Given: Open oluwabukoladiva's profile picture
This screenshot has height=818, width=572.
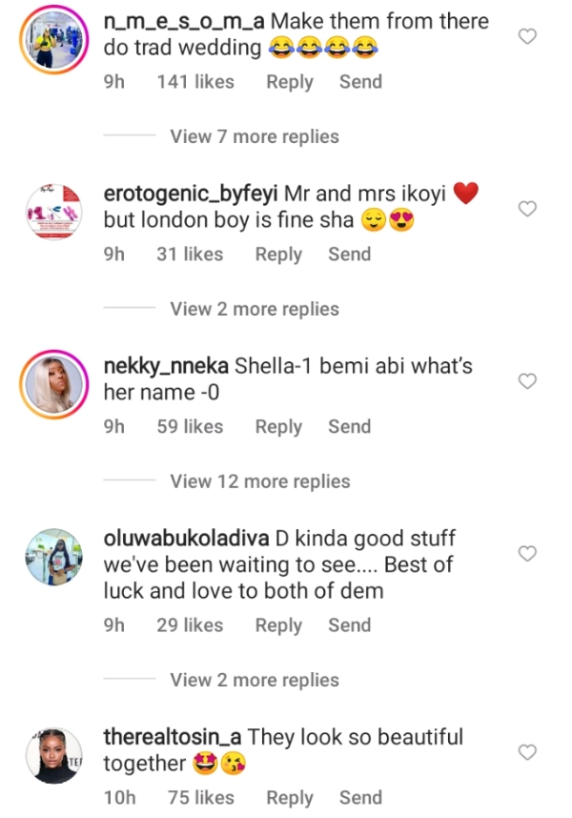Looking at the screenshot, I should tap(54, 557).
